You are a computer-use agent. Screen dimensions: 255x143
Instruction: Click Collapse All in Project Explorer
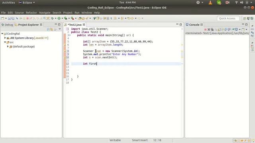[x=48, y=29]
